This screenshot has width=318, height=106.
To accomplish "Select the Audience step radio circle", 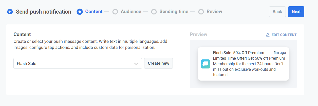I will (115, 12).
